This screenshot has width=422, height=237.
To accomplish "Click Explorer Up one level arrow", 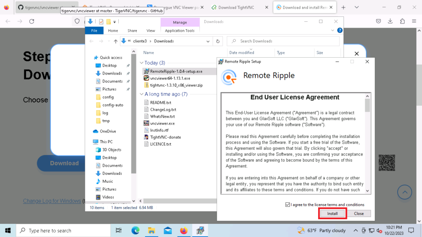I will pyautogui.click(x=115, y=41).
